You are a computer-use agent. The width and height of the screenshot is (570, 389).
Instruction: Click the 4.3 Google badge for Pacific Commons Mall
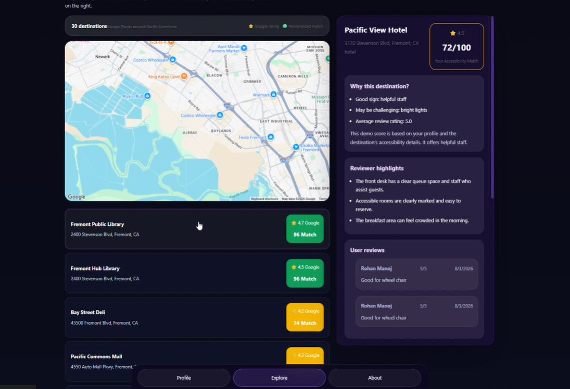[305, 355]
